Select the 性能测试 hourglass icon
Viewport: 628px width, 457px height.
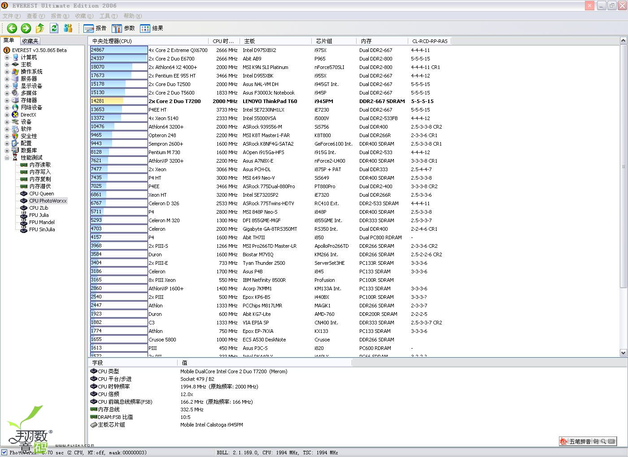pyautogui.click(x=15, y=158)
